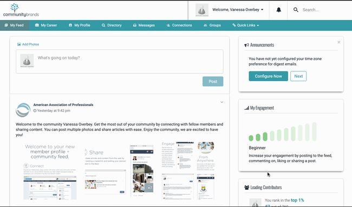The image size is (352, 207).
Task: Open the Messages tab
Action: point(144,25)
